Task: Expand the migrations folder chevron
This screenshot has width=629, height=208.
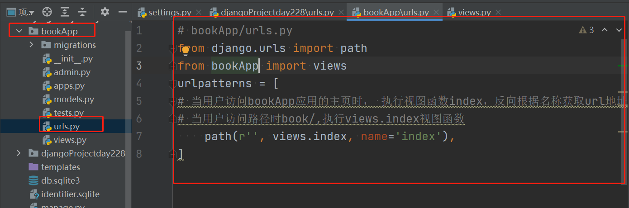Action: 31,45
